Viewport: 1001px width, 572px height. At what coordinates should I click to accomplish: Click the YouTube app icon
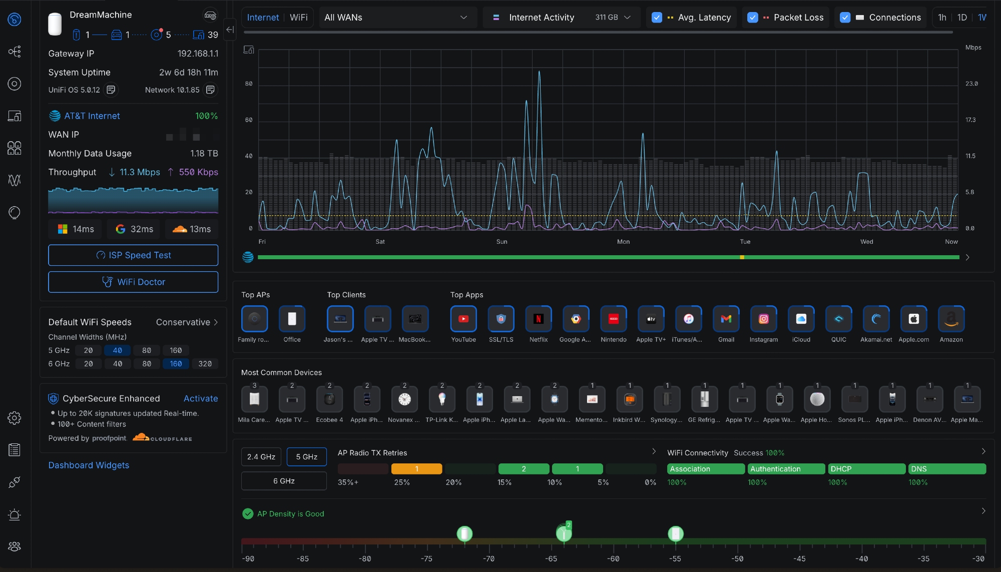[x=463, y=319]
